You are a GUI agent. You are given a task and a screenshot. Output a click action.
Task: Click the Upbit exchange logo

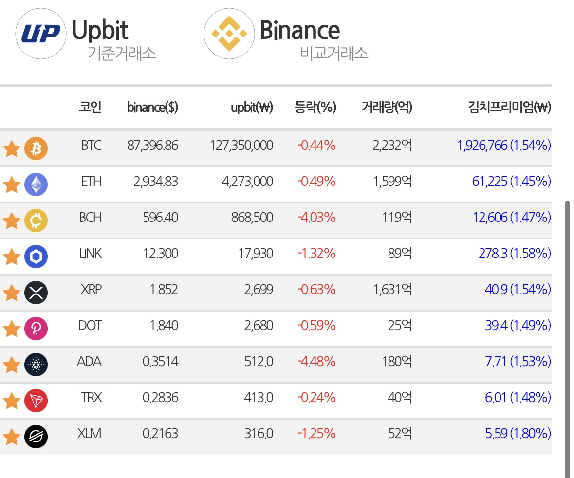[x=41, y=34]
